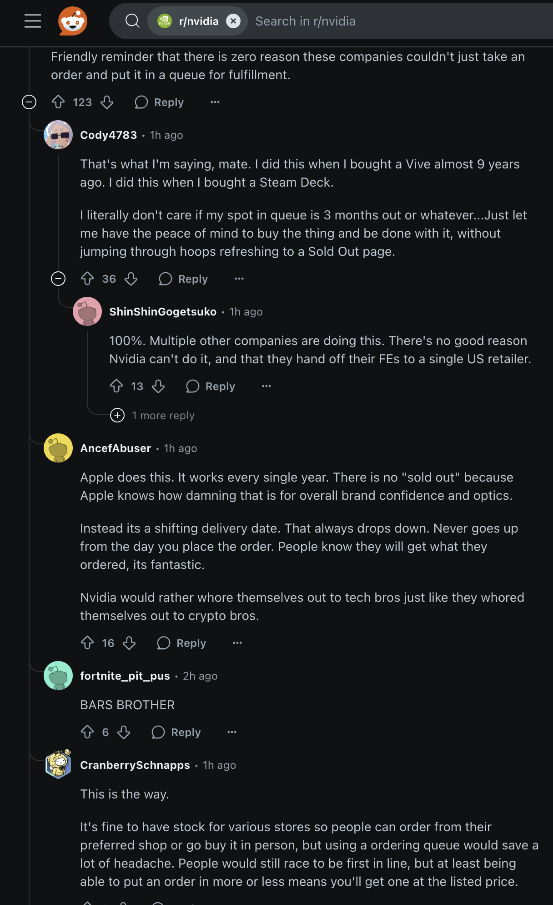Reply to Cody4783's comment
The width and height of the screenshot is (553, 905).
pos(184,279)
